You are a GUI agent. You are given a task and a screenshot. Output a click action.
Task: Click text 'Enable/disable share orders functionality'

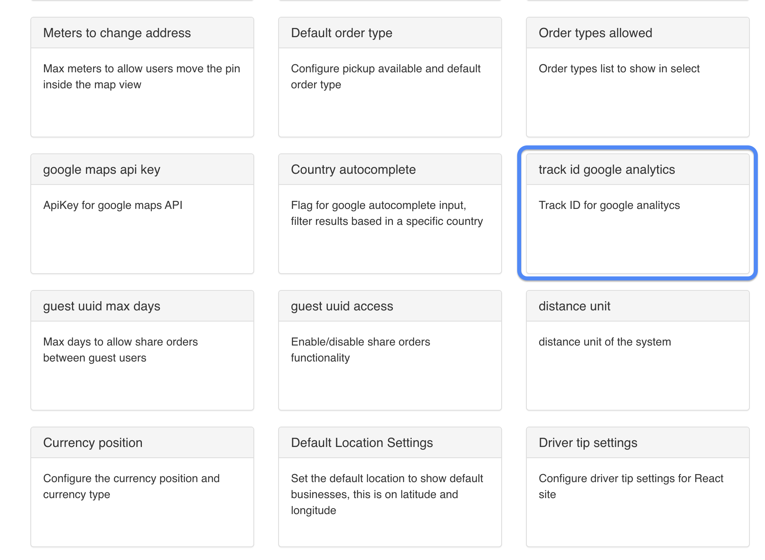coord(361,350)
